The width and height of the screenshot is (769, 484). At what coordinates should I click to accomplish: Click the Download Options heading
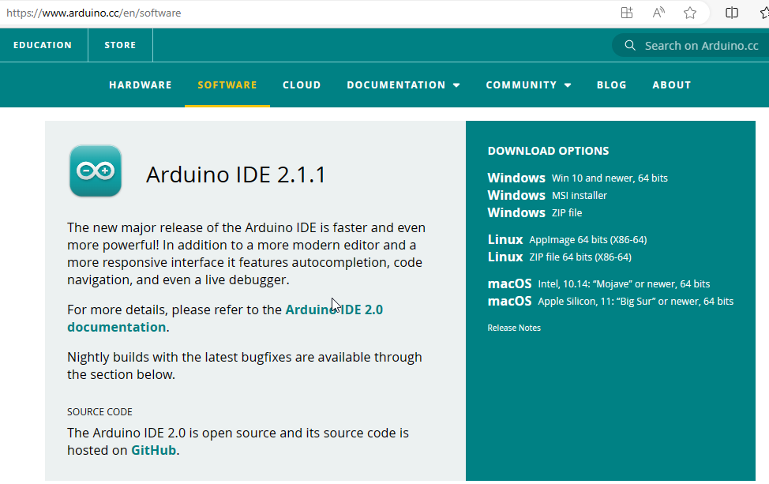pyautogui.click(x=548, y=151)
